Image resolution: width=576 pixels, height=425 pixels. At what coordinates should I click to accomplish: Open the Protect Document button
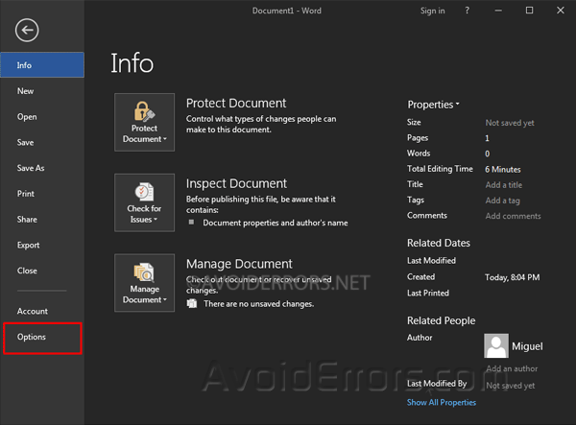click(144, 122)
